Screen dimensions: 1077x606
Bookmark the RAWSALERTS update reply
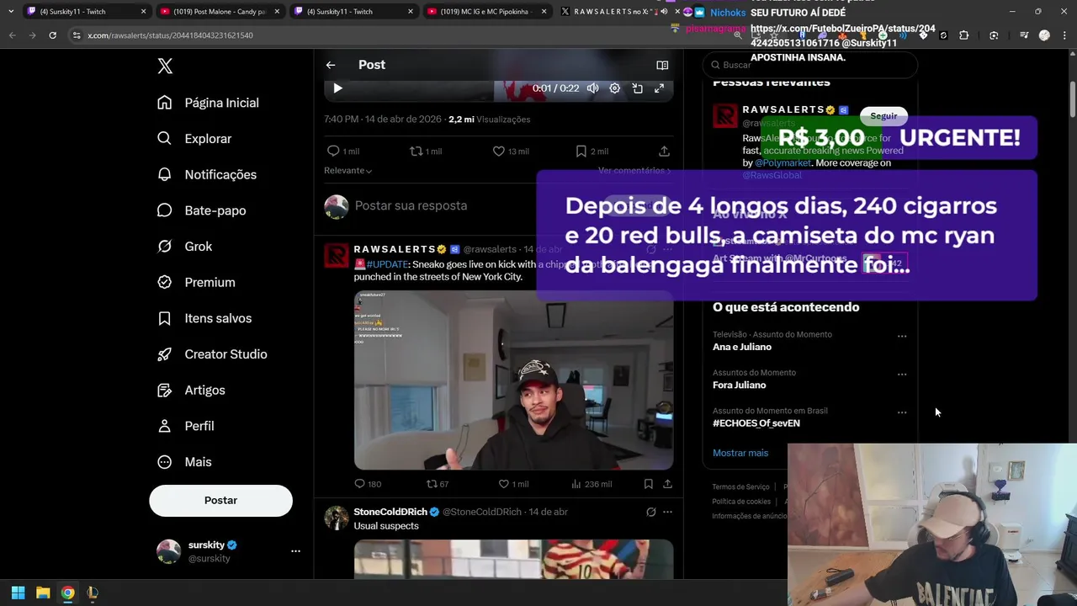tap(648, 484)
